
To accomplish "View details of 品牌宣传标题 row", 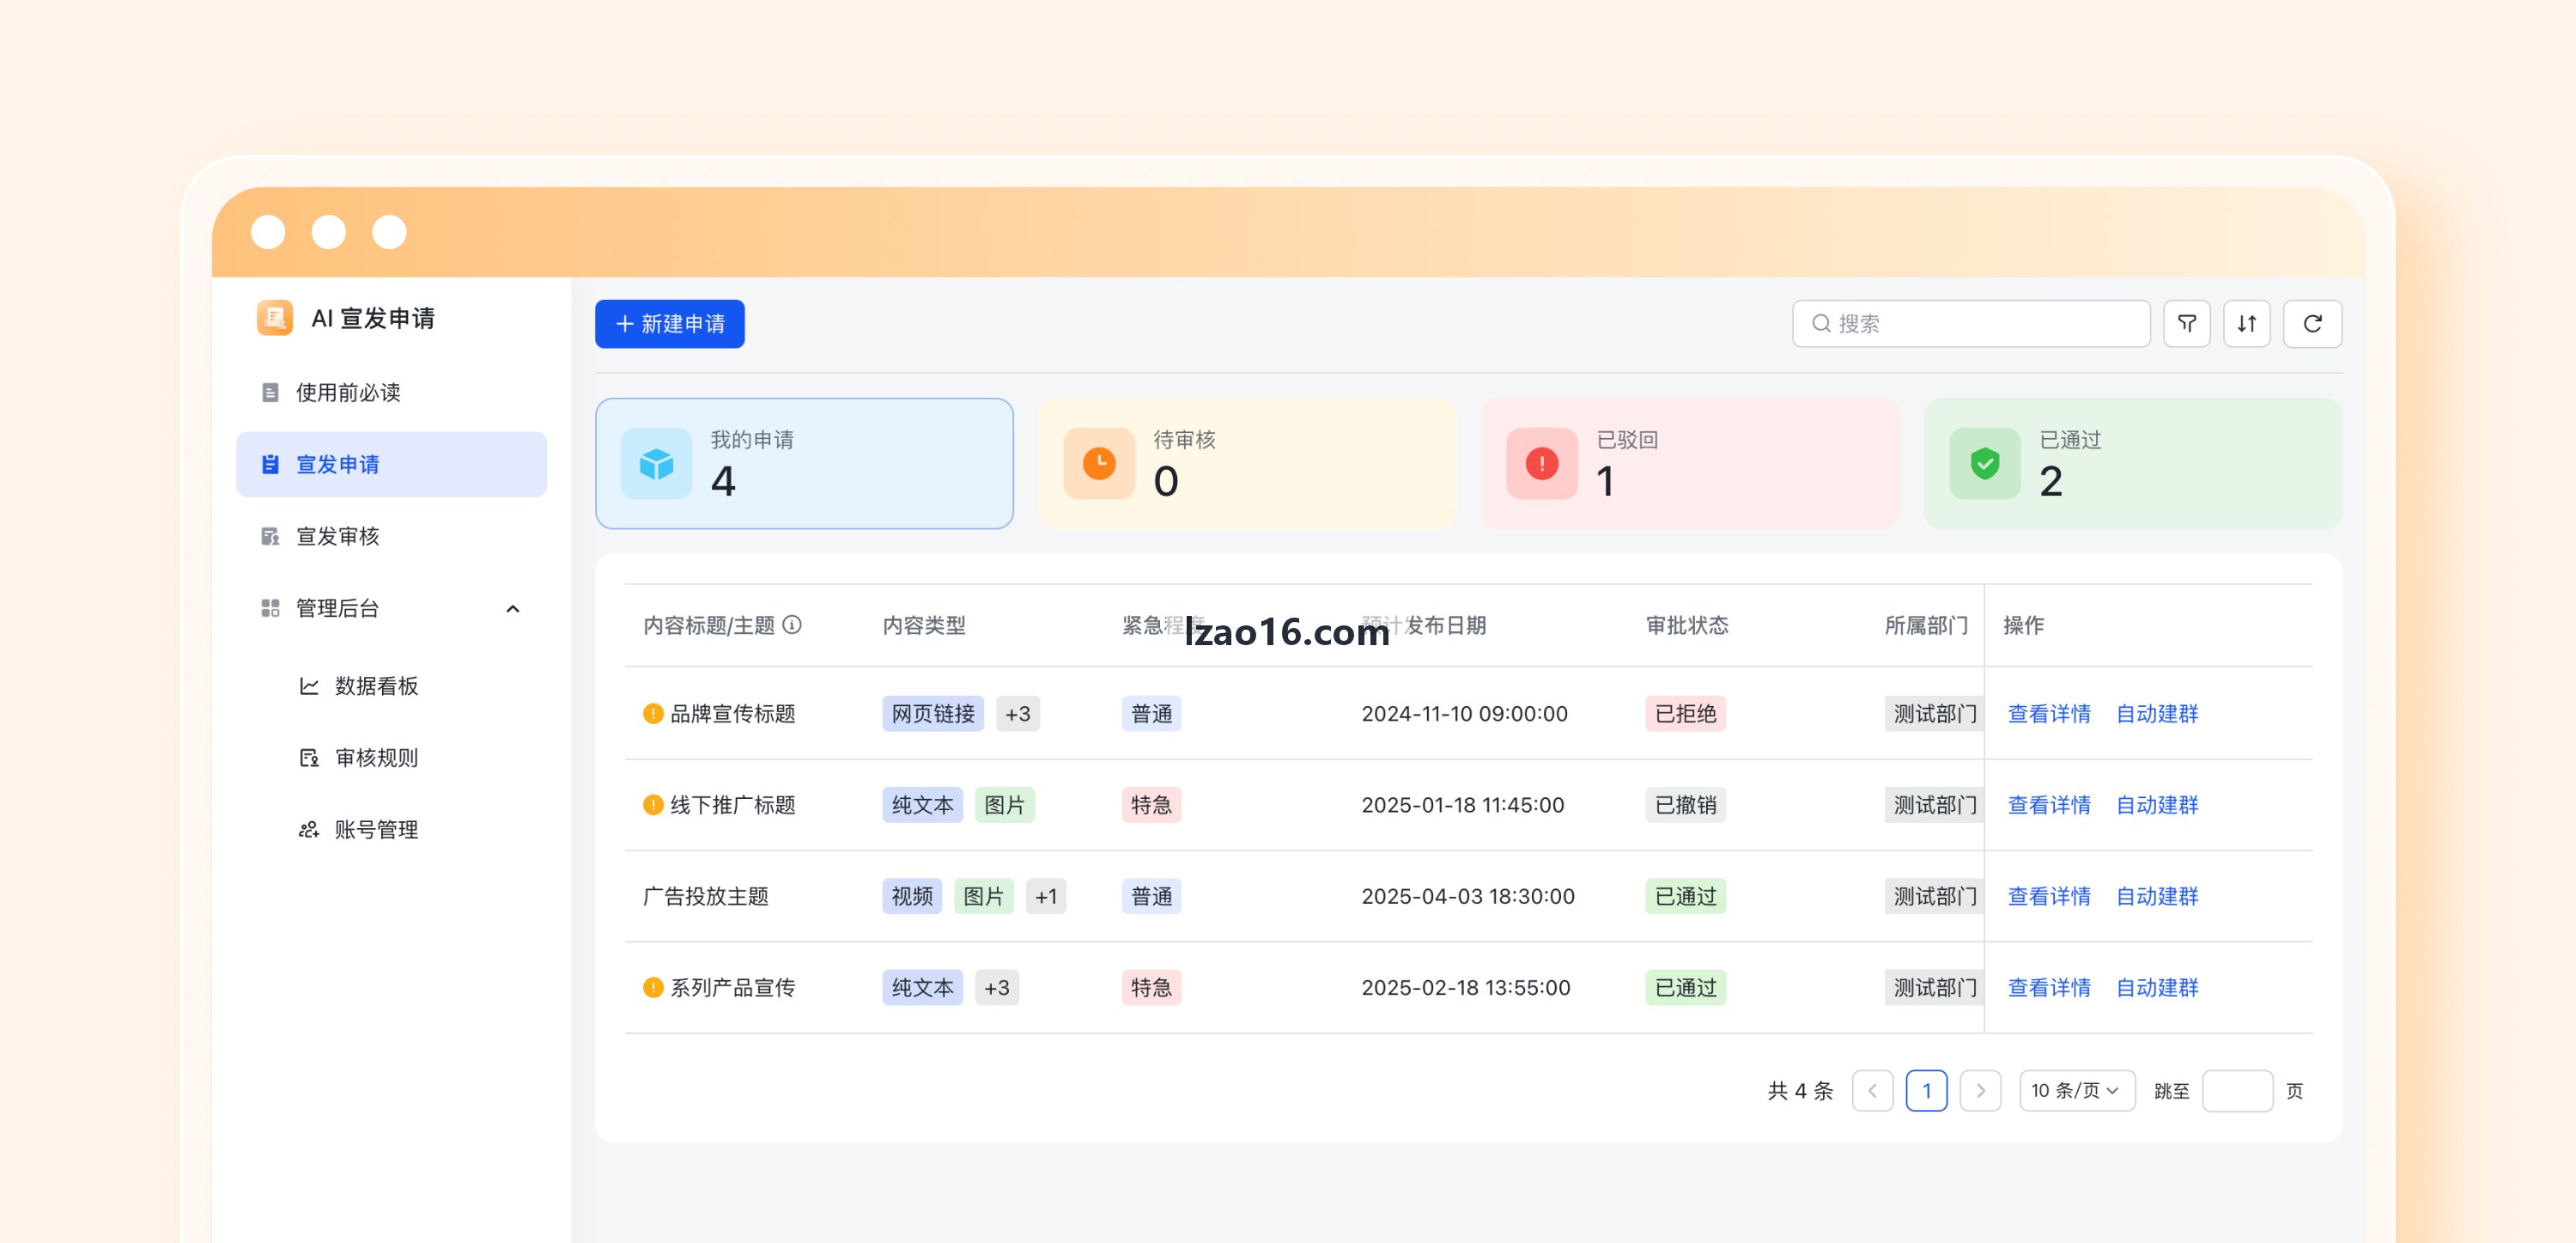I will 2049,714.
